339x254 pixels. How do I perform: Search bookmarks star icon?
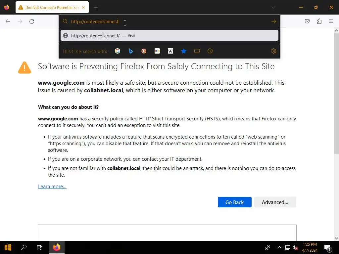click(x=183, y=51)
